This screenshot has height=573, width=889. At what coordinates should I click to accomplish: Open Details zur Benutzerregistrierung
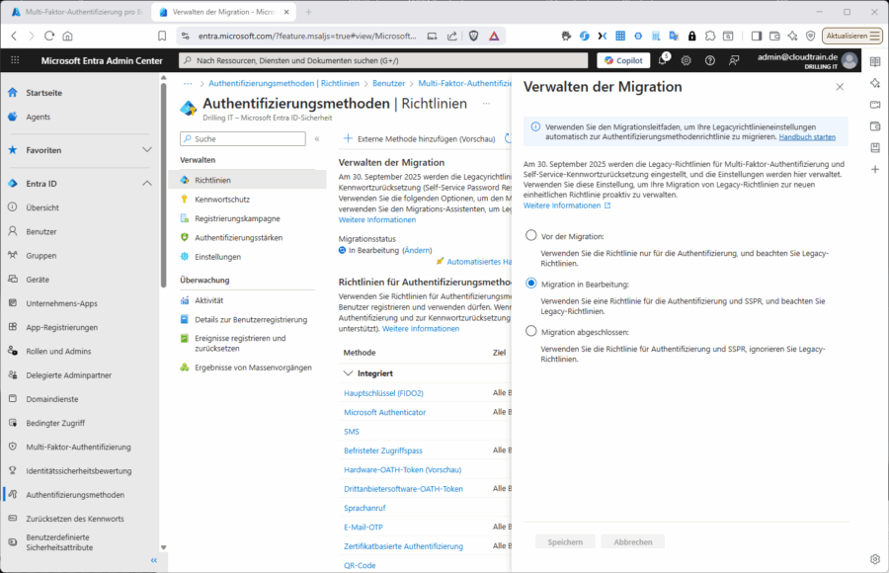click(x=251, y=320)
